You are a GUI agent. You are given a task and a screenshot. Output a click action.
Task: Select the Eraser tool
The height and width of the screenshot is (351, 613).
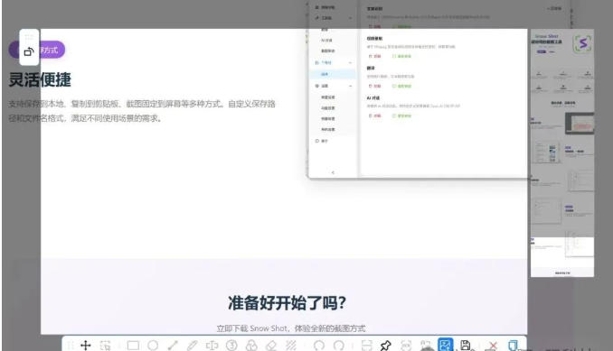271,346
